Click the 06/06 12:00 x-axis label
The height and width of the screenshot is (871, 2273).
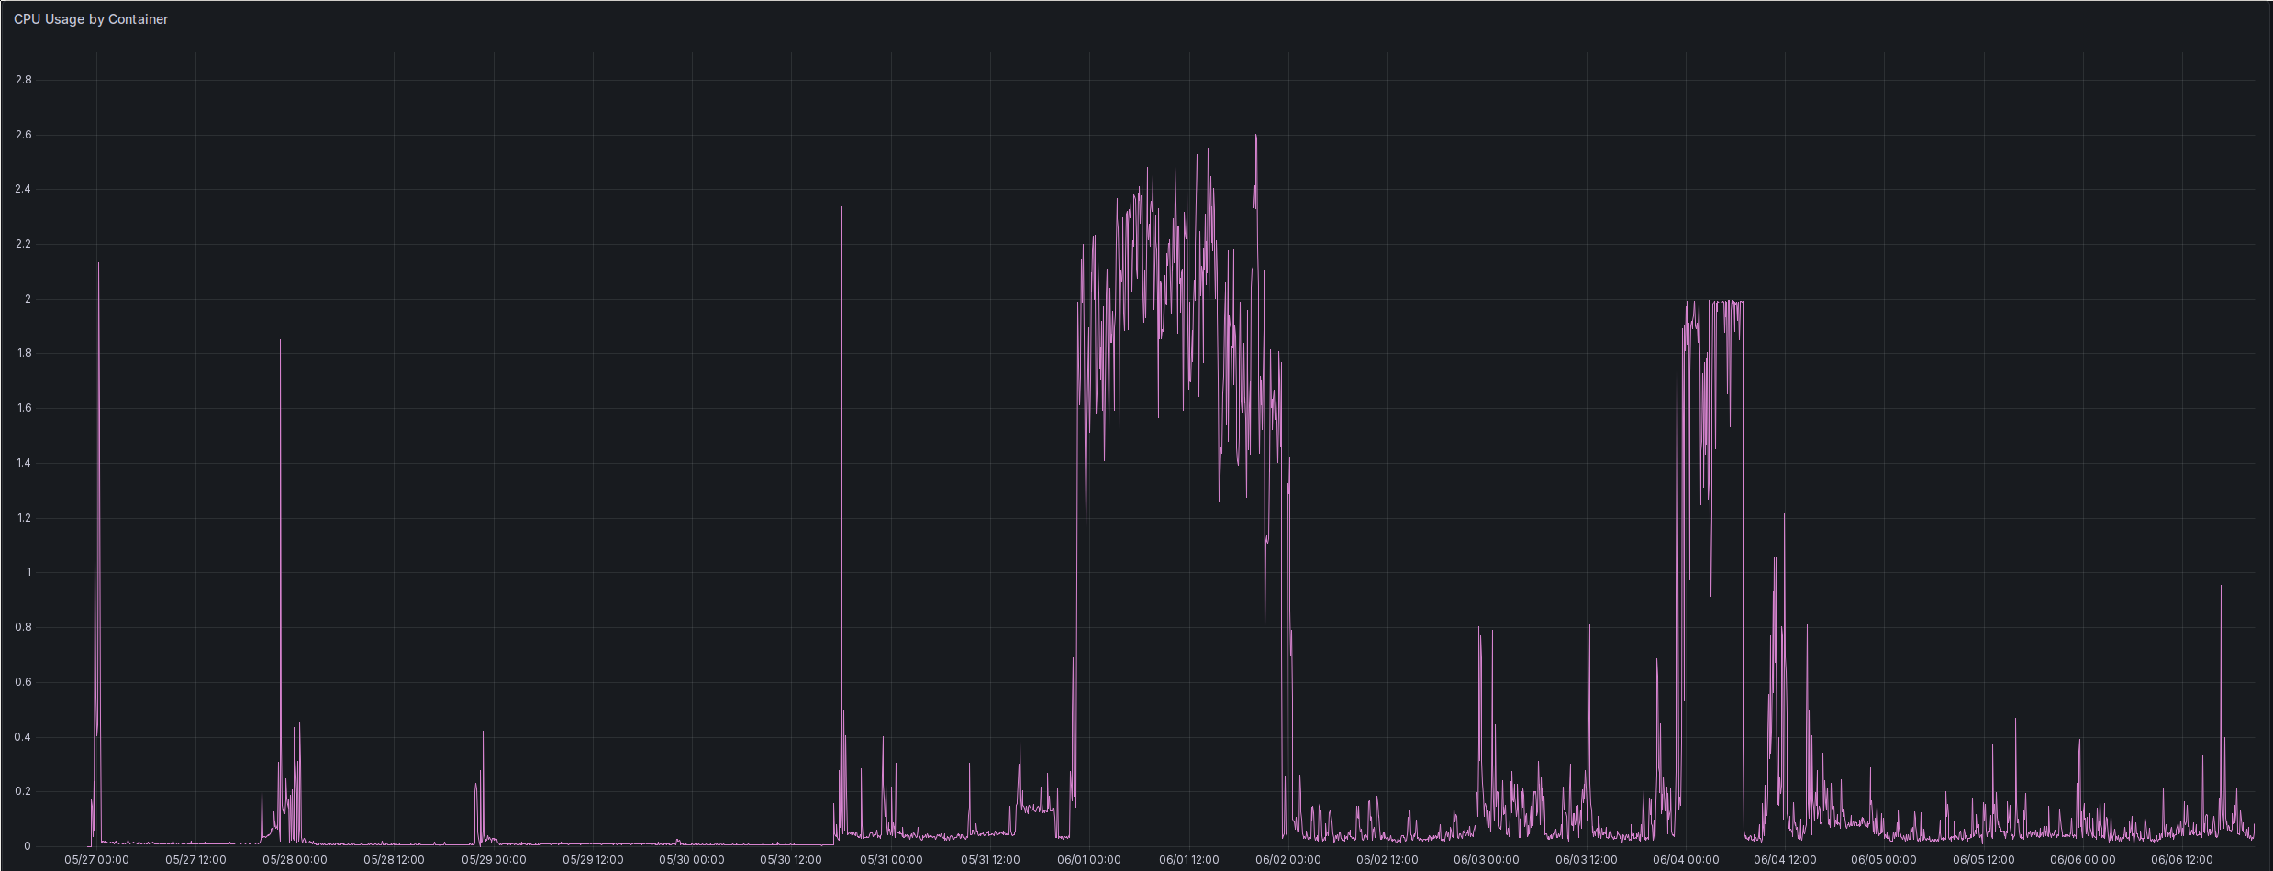[2182, 860]
